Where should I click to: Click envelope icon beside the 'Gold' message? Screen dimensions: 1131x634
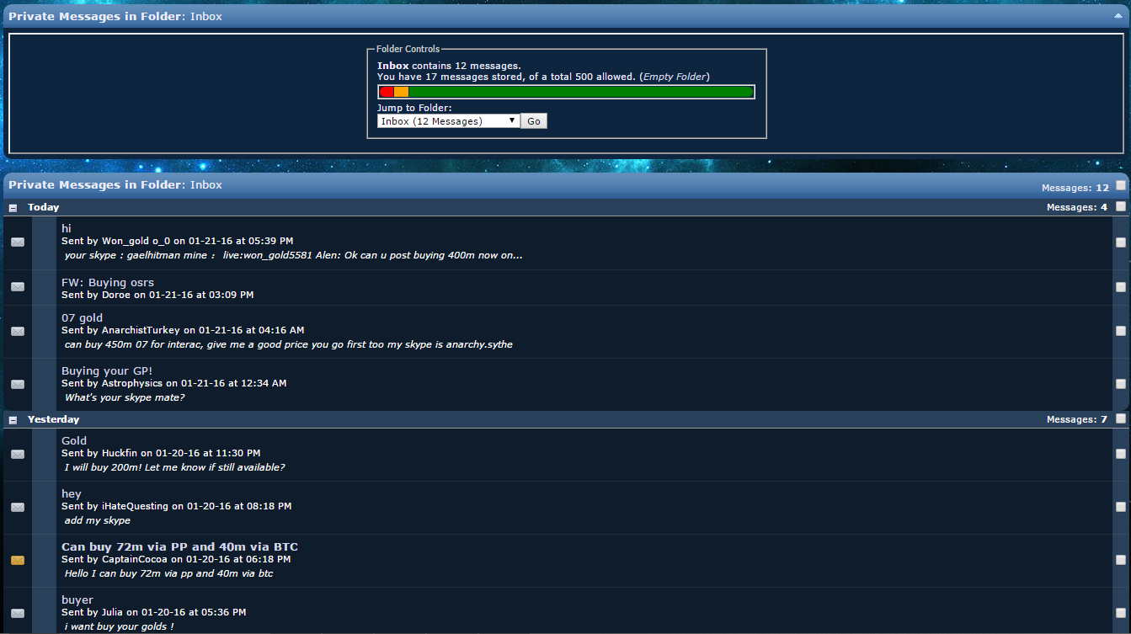click(18, 455)
